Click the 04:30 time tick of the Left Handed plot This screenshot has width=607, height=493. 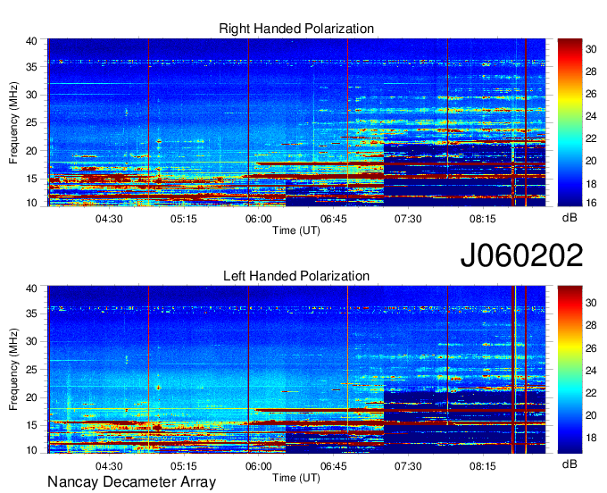tap(109, 466)
